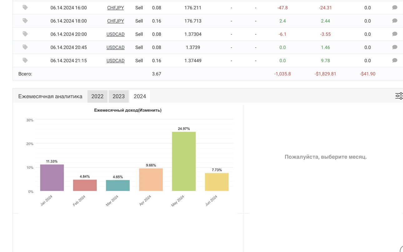This screenshot has height=252, width=403.
Task: Open CHFJPY link in 16:00 row
Action: coord(116,8)
